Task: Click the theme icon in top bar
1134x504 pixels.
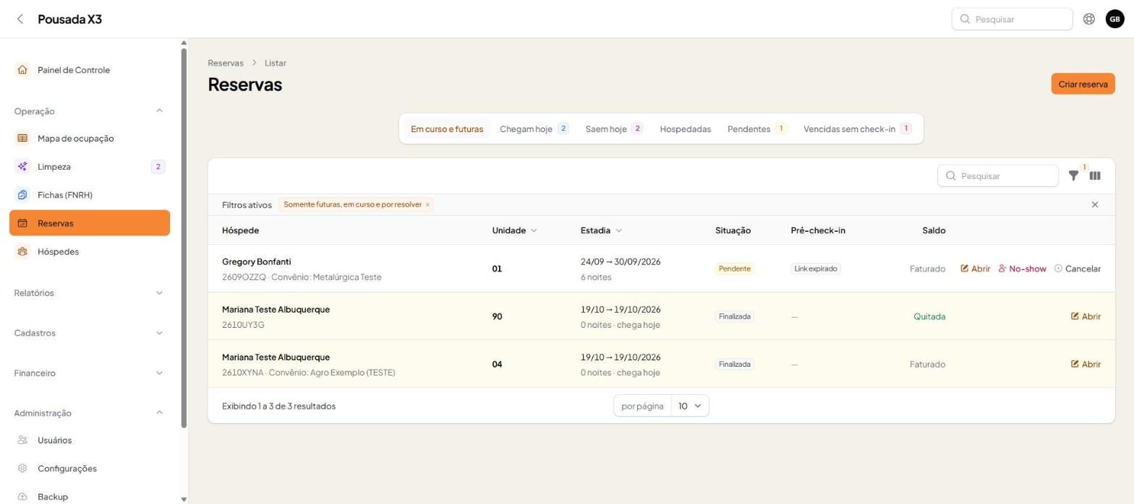Action: pos(1088,19)
